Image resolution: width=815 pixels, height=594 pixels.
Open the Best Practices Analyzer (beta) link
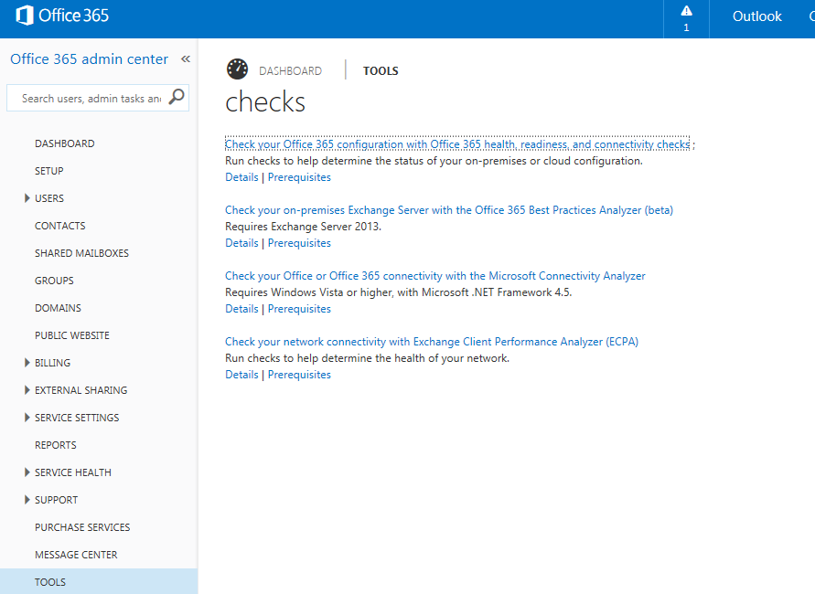[449, 210]
